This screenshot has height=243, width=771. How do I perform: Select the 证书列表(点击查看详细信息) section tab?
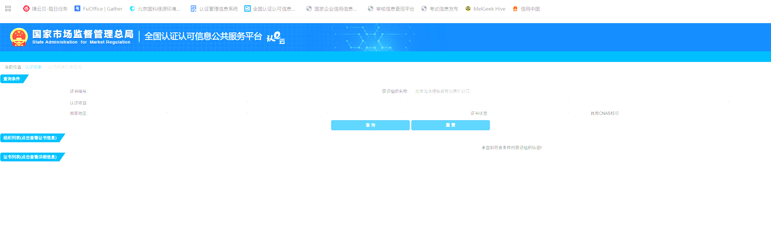tap(33, 157)
